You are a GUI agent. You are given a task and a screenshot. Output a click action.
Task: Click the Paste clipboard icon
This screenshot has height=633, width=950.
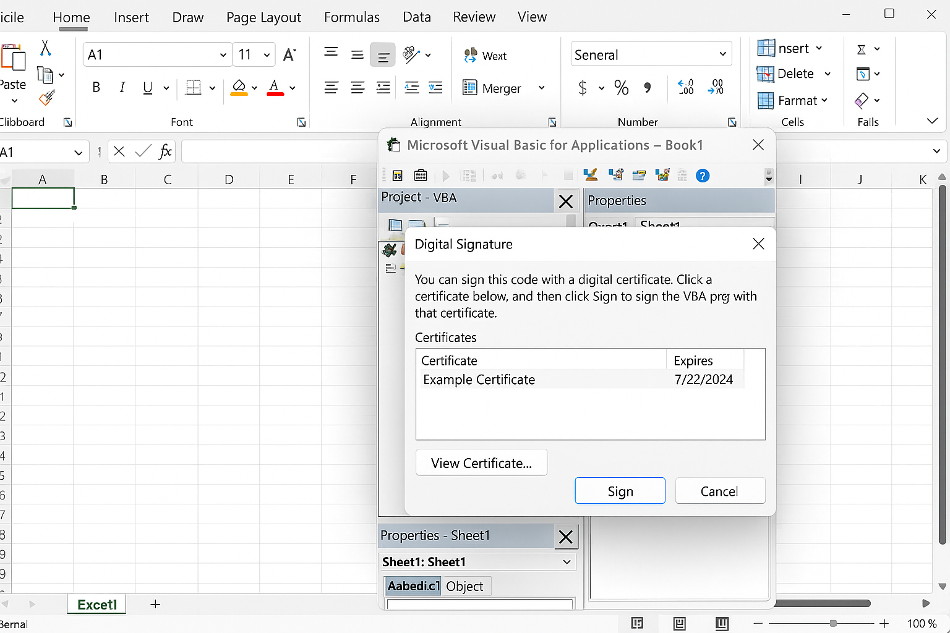coord(13,57)
